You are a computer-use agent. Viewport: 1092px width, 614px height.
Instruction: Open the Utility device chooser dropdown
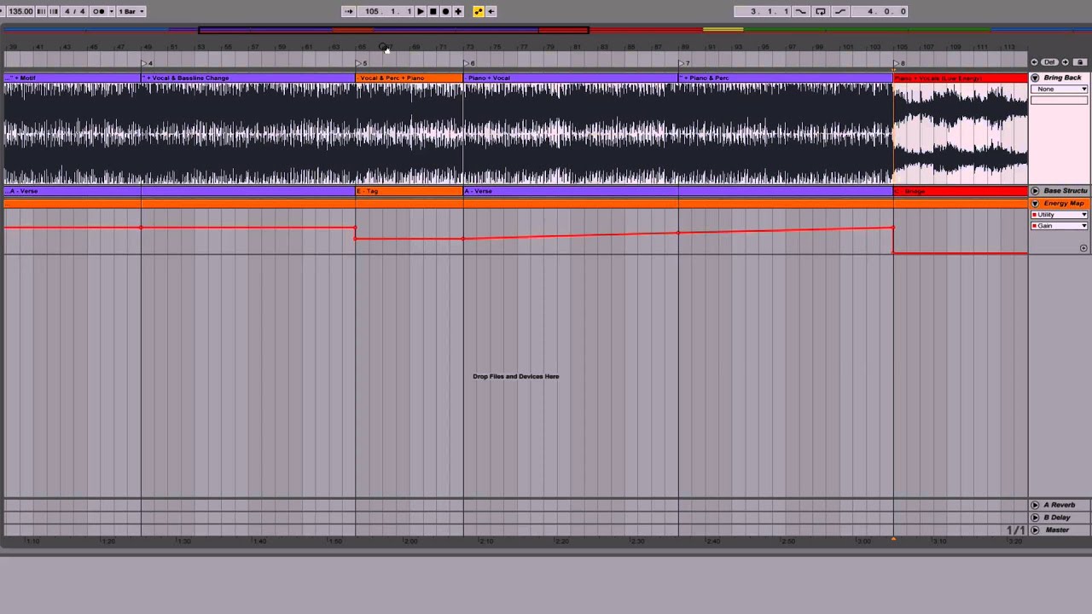tap(1059, 215)
